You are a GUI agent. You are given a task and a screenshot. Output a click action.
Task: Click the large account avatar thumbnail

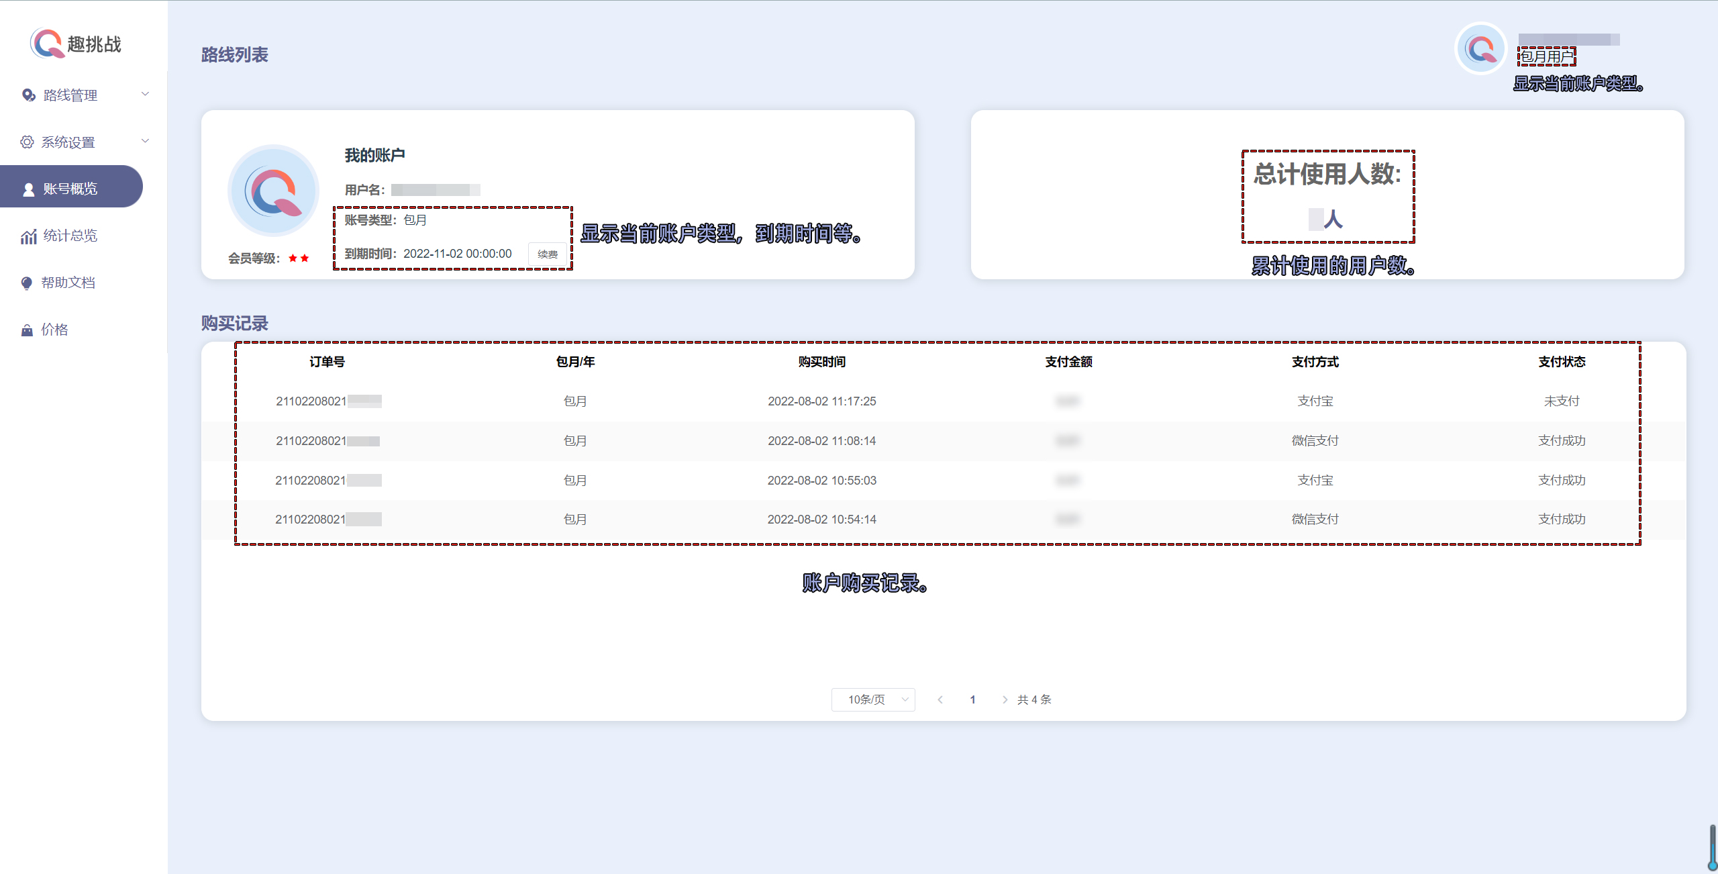(273, 191)
